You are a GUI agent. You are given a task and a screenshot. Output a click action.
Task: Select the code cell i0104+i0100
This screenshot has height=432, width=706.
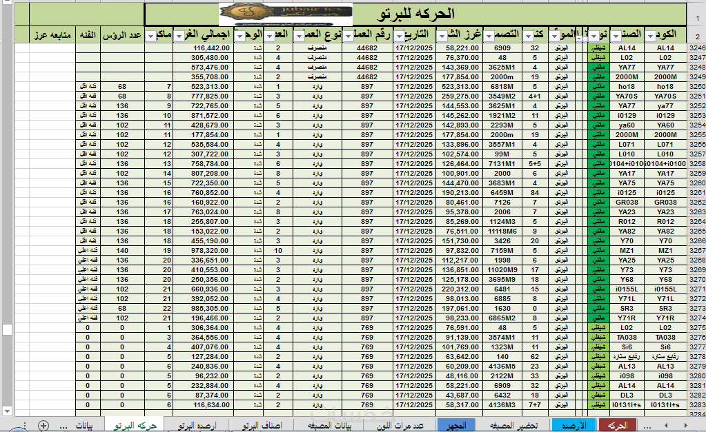665,164
